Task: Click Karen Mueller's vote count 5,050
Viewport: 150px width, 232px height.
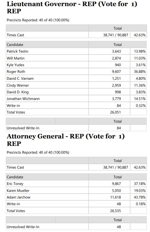Action: [116, 190]
